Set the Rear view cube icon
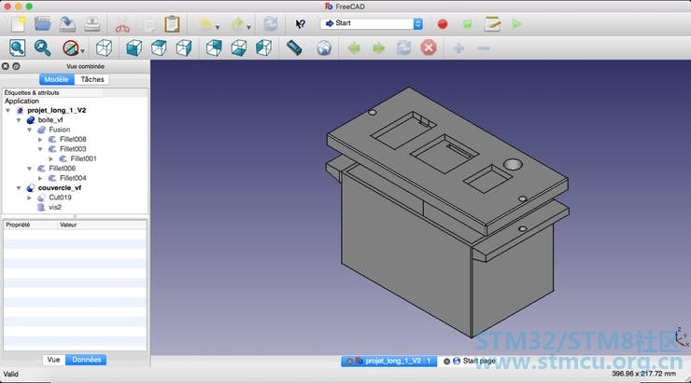The height and width of the screenshot is (383, 691). click(214, 48)
